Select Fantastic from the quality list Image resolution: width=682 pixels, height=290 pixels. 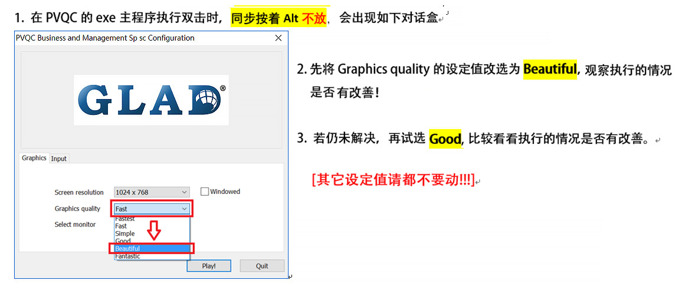127,256
